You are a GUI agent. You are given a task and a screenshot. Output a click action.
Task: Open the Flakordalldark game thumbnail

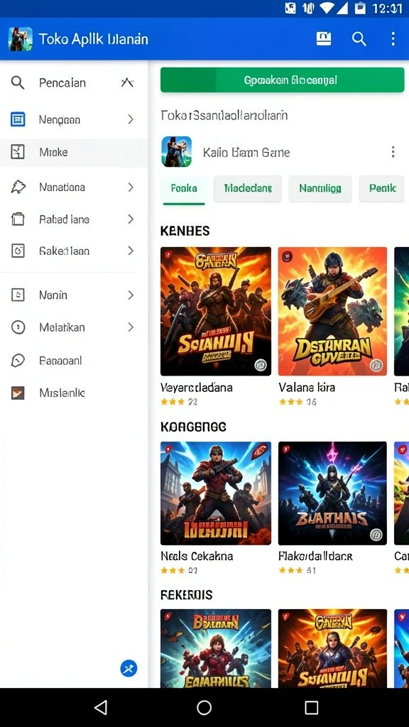pos(332,493)
